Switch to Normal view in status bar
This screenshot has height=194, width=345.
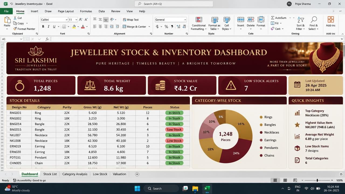[275, 180]
